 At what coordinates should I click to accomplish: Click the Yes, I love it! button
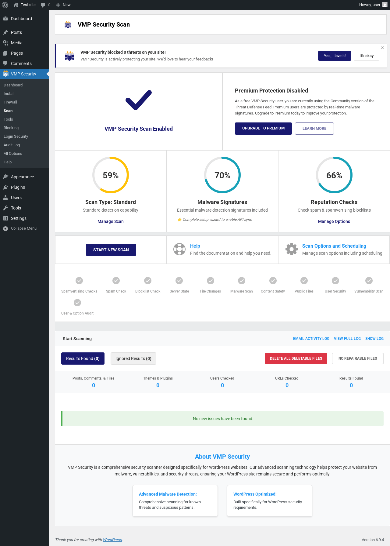[335, 56]
